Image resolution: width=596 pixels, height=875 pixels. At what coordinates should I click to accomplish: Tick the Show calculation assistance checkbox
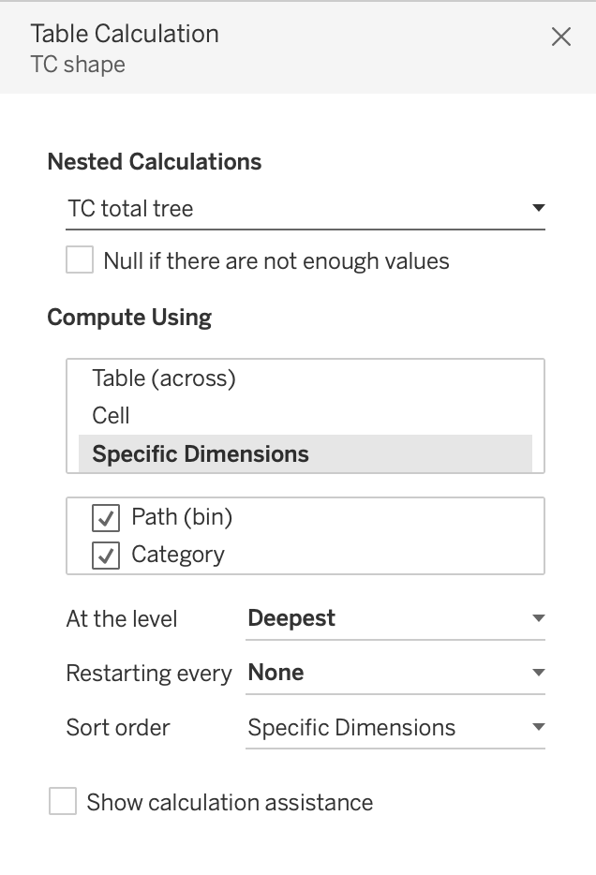coord(63,802)
